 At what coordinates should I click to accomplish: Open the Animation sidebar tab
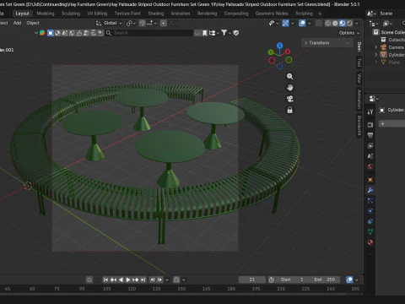pos(359,99)
